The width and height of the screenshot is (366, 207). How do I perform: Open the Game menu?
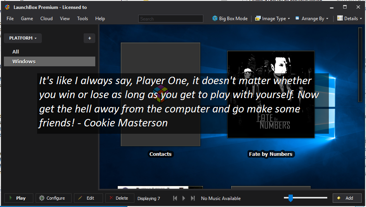point(27,19)
